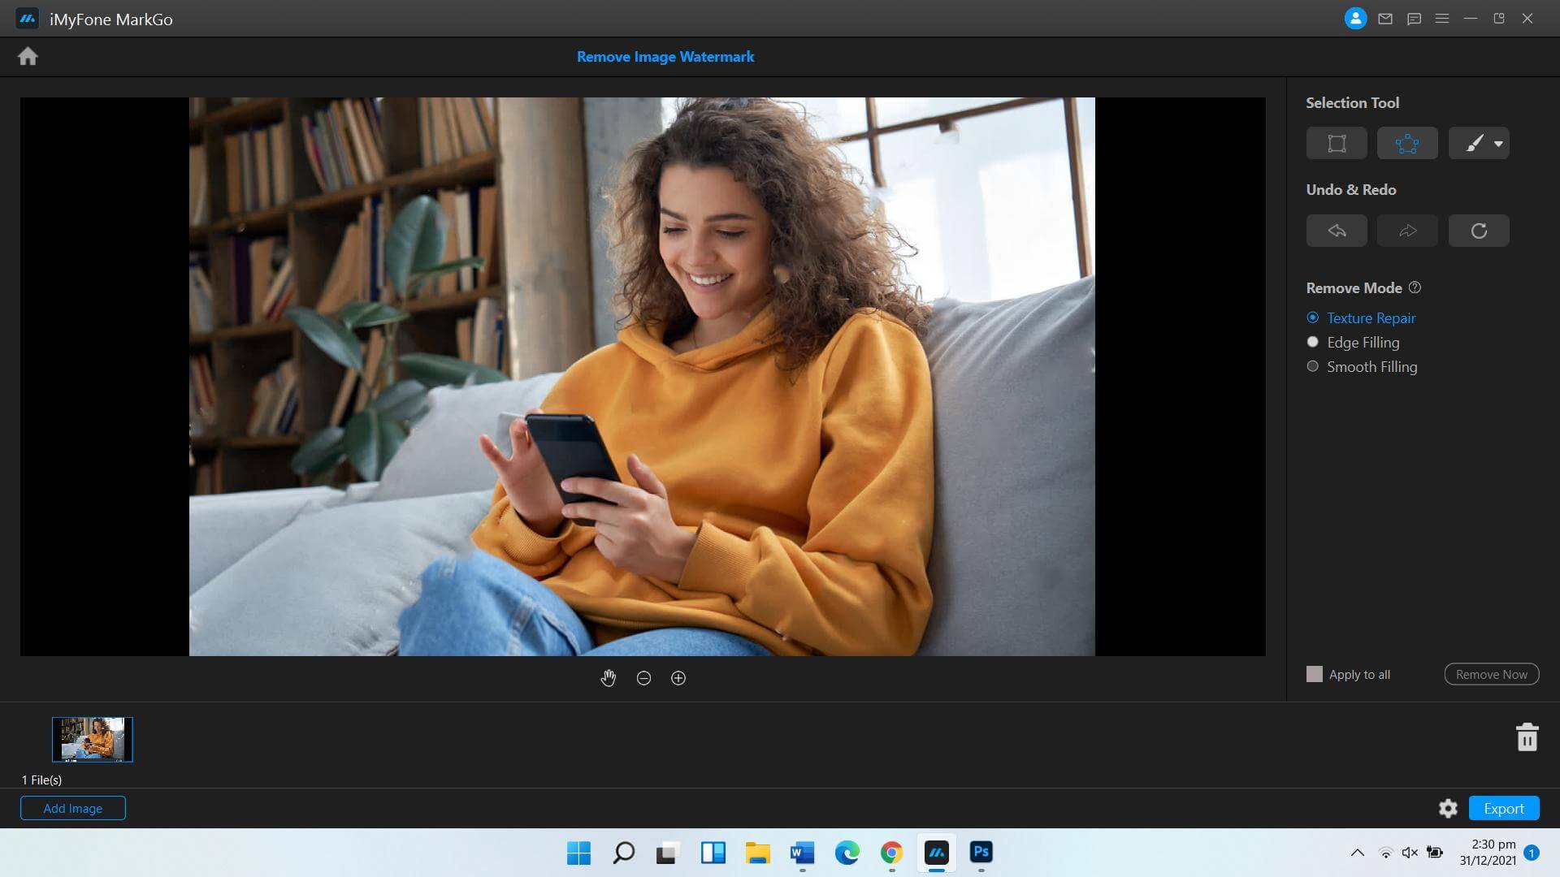Image resolution: width=1560 pixels, height=877 pixels.
Task: Click the settings gear icon
Action: pos(1448,809)
